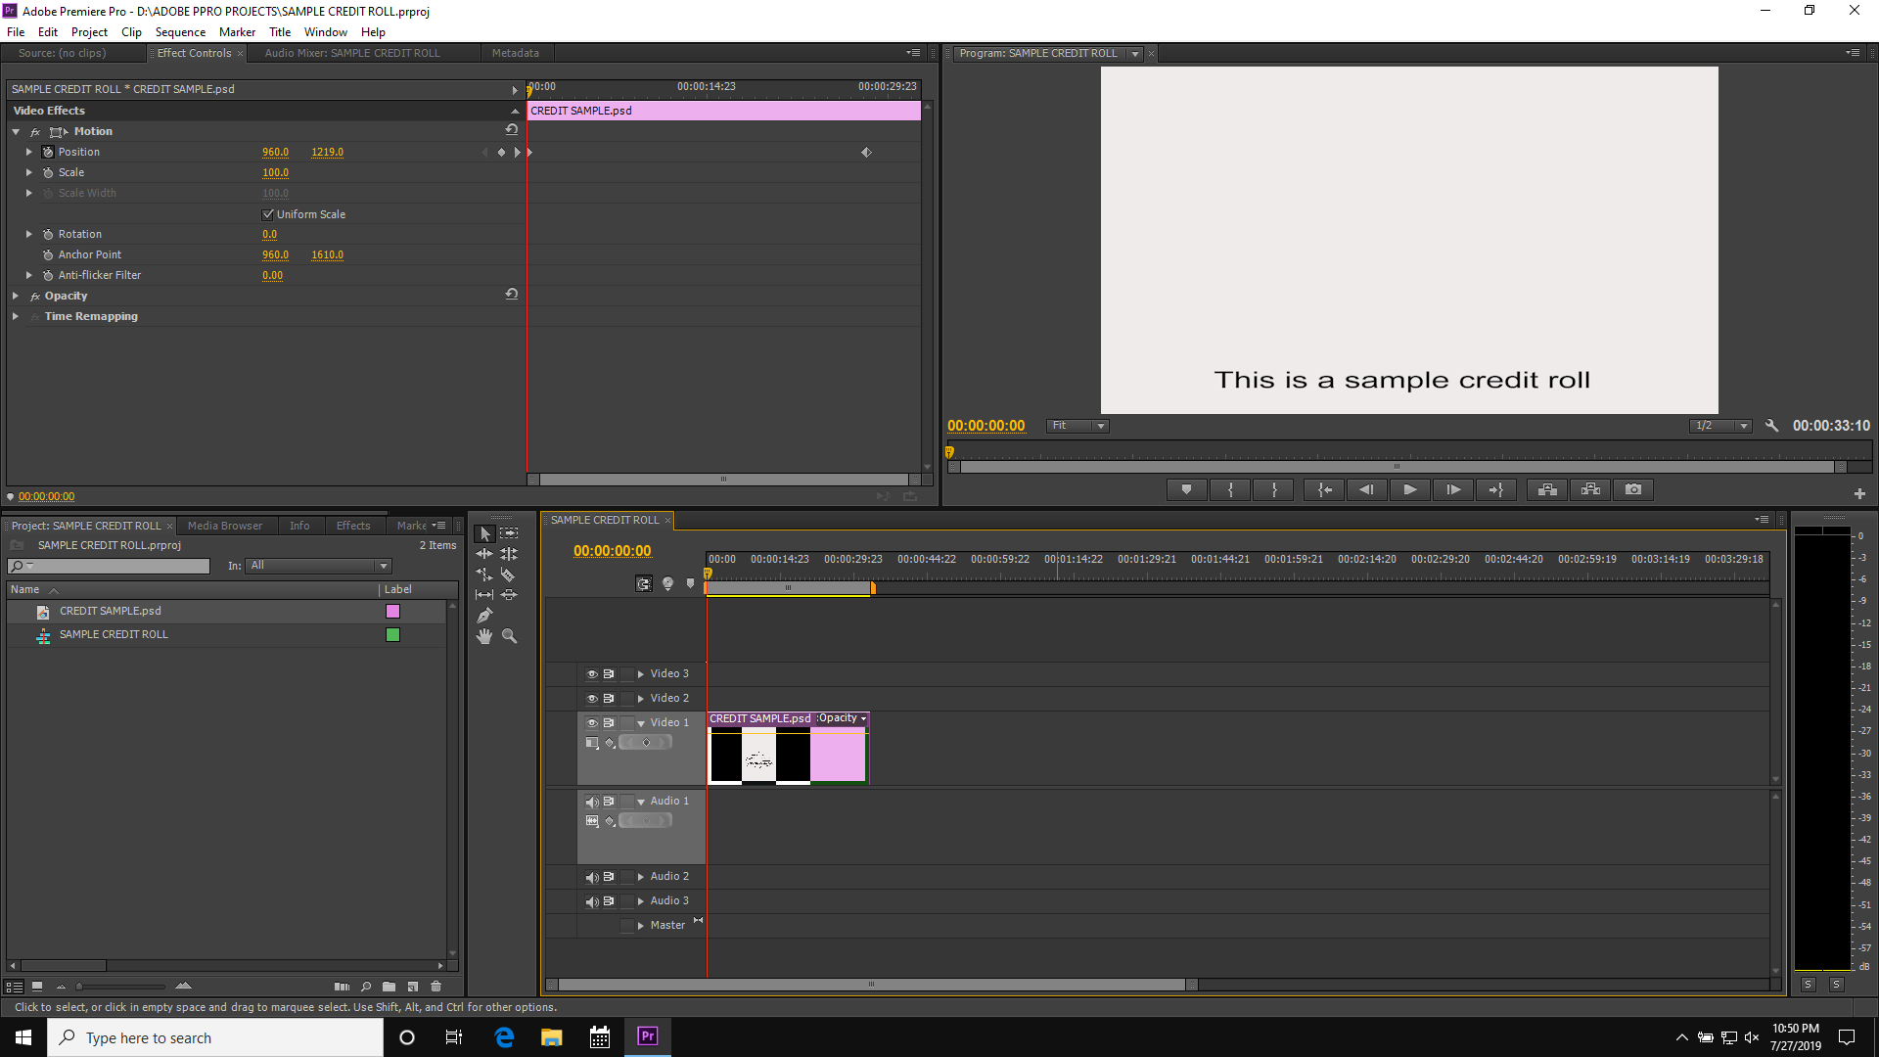Screen dimensions: 1879x1057
Task: Switch to Audio Mixer tab
Action: coord(352,53)
